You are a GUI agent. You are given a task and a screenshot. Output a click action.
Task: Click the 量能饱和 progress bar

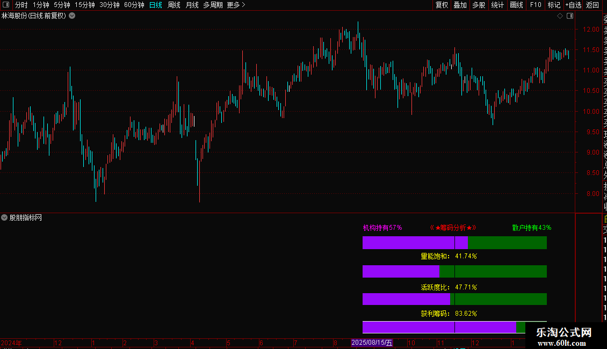click(454, 271)
